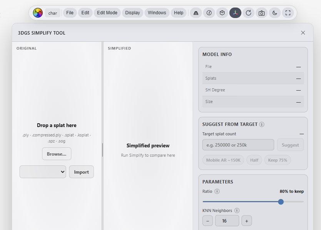Screen dimensions: 321x230
Task: Enter fullscreen using the corner-brackets icon
Action: [x=288, y=13]
